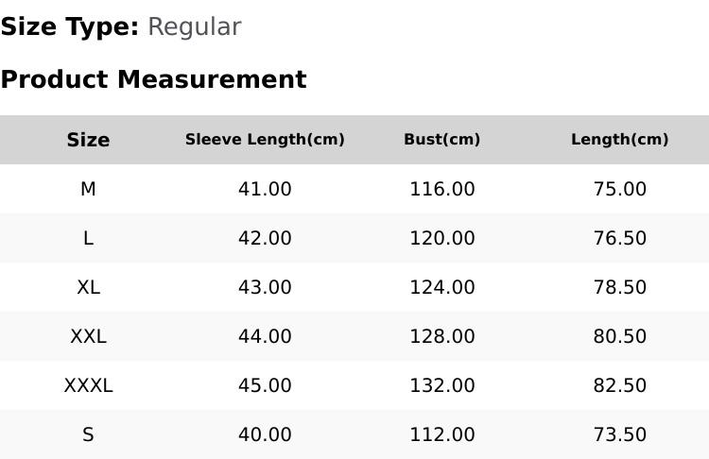Screen dimensions: 709x459
Task: Click the Sleeve Length(cm) column header
Action: point(265,139)
